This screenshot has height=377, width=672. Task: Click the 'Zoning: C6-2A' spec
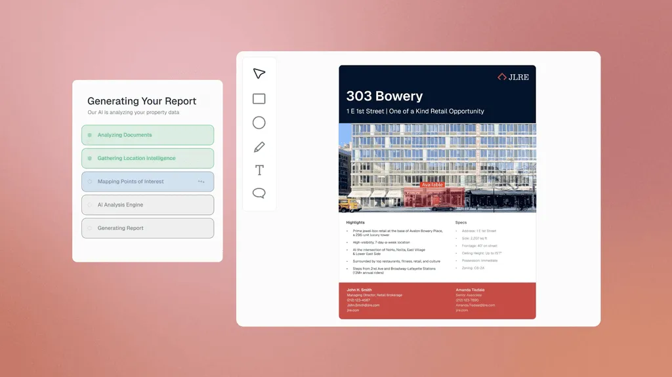(x=472, y=268)
